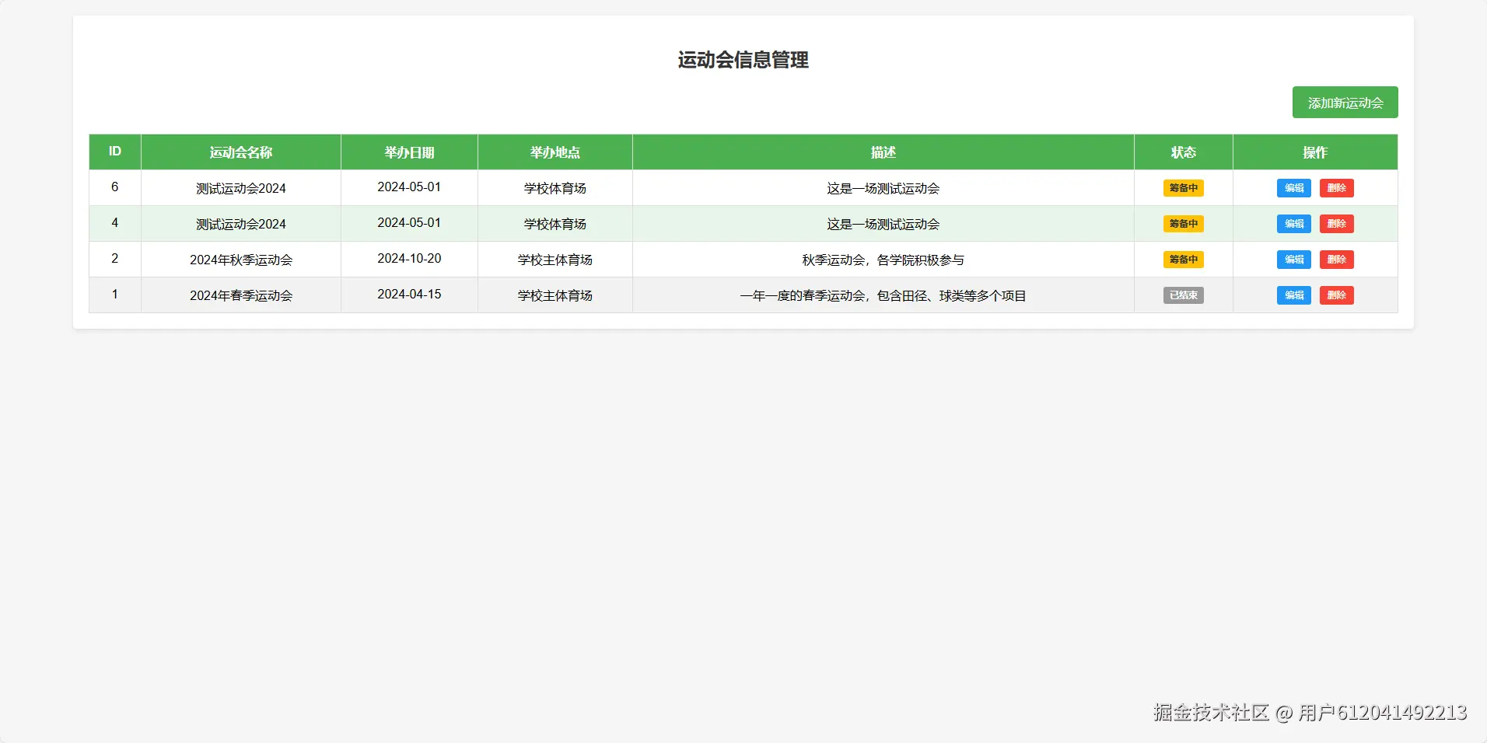Screen dimensions: 1487x743
Task: Click the 描述 column header
Action: point(883,152)
